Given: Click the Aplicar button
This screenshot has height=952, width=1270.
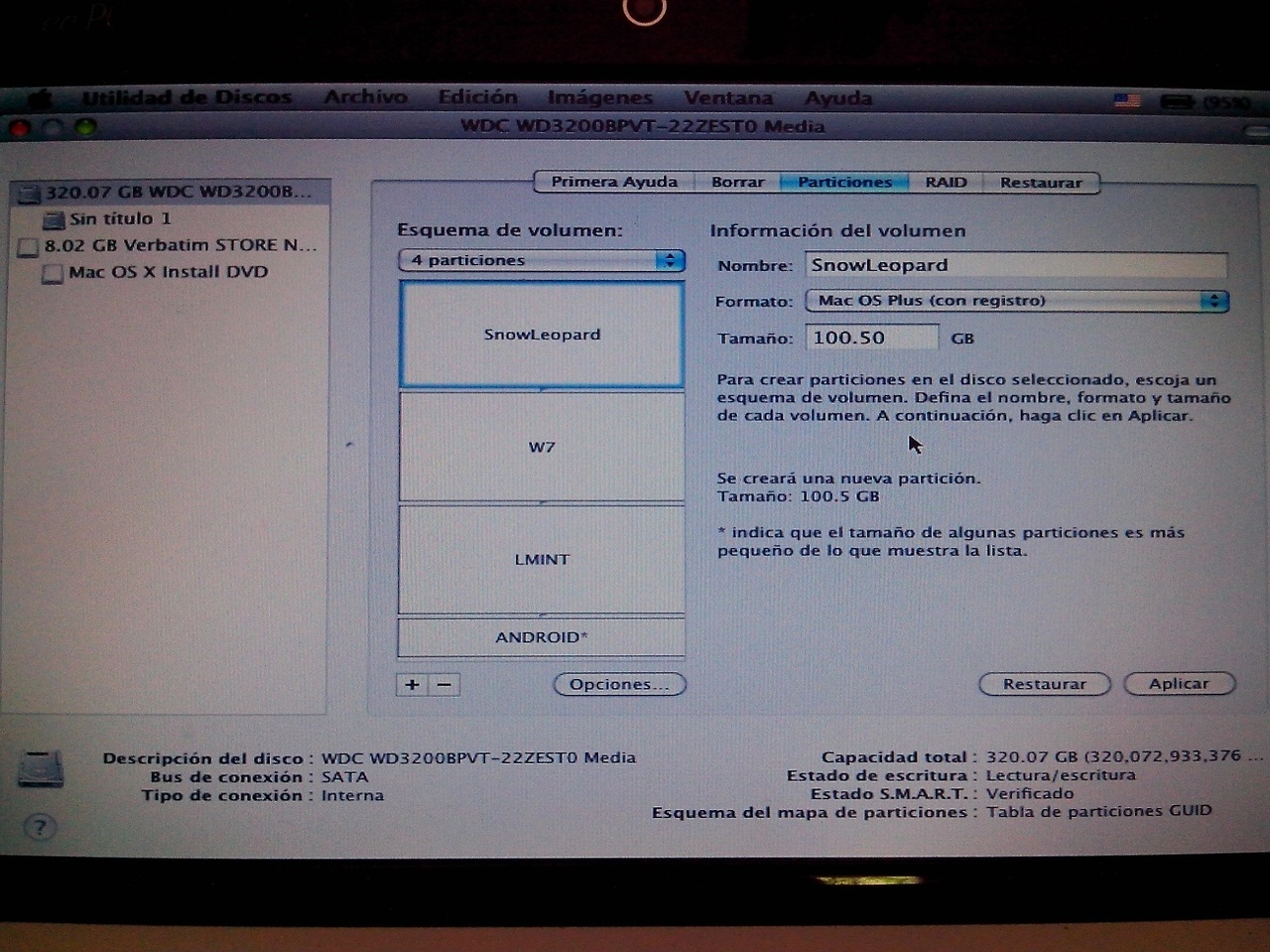Looking at the screenshot, I should point(1179,684).
